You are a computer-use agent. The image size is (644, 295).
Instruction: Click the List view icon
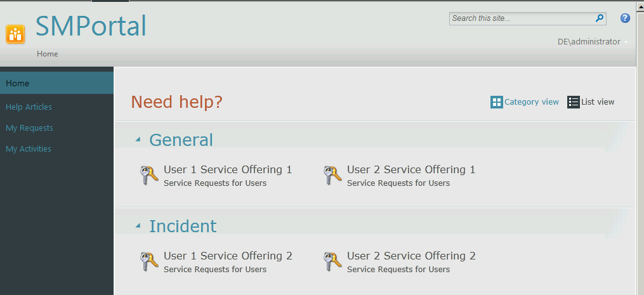[x=574, y=102]
